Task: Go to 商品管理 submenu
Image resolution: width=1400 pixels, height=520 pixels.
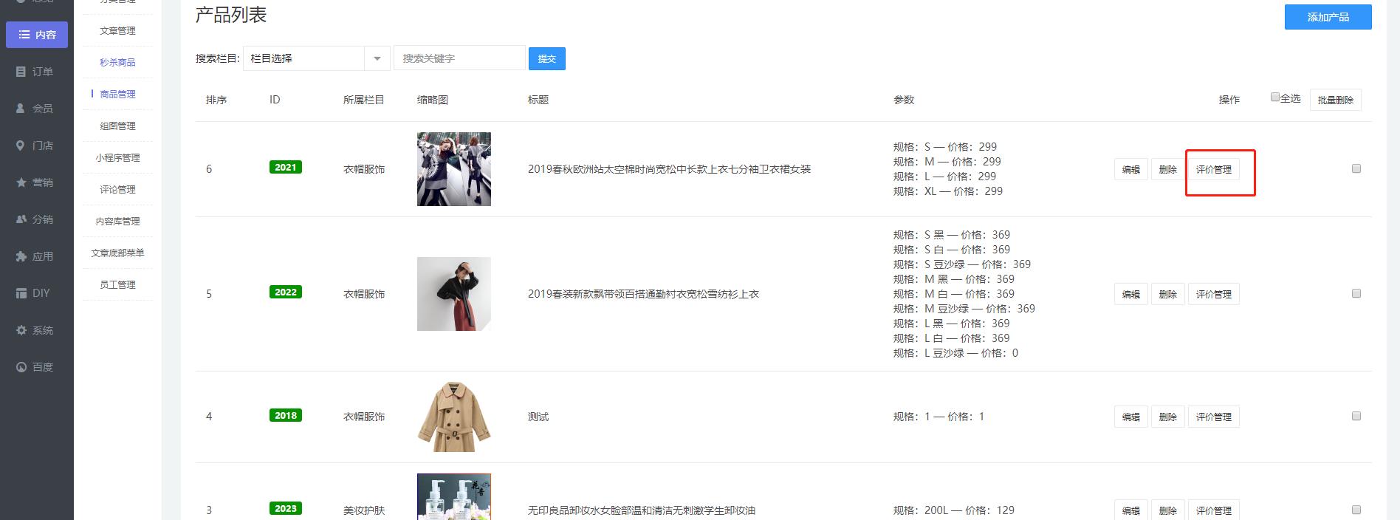Action: 117,95
